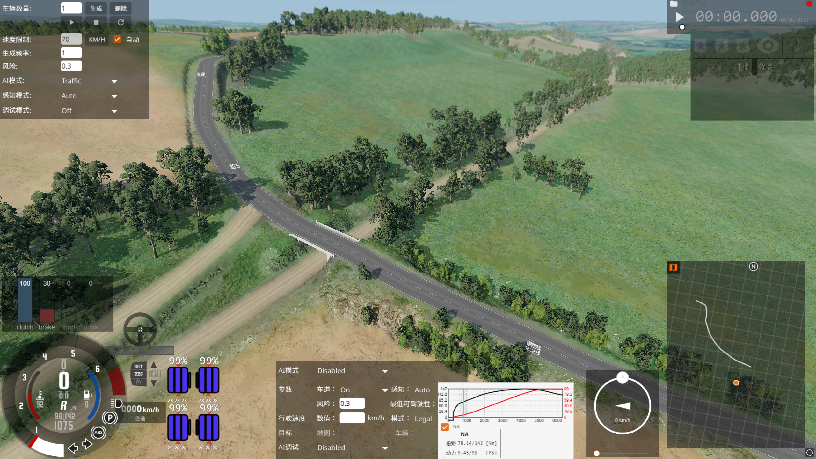Click cruise control speedometer icon

tap(138, 382)
